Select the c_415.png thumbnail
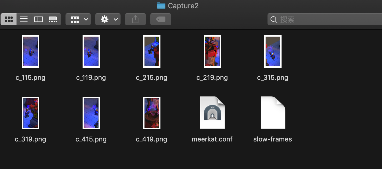The width and height of the screenshot is (382, 169). [91, 113]
